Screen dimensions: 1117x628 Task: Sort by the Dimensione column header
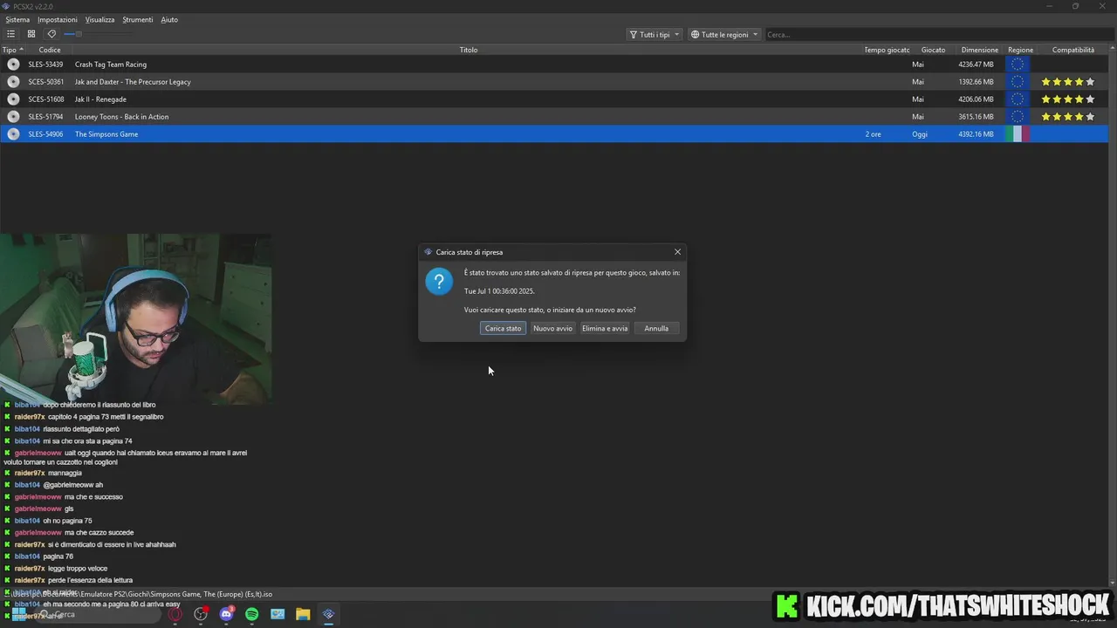coord(979,50)
